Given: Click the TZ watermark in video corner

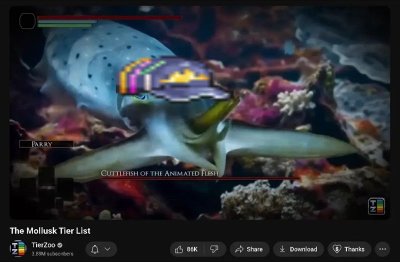Looking at the screenshot, I should pos(376,206).
